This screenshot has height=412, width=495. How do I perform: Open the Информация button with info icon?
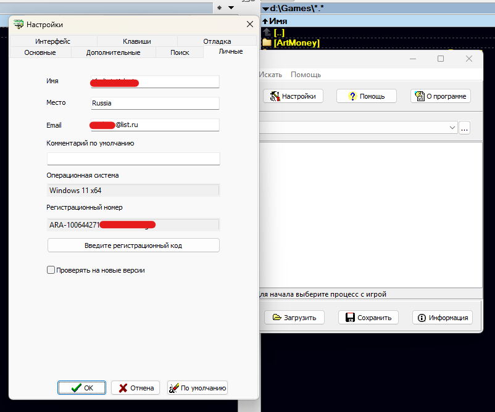pos(443,318)
